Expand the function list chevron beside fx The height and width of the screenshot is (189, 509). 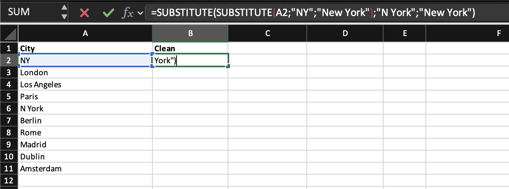pyautogui.click(x=140, y=13)
